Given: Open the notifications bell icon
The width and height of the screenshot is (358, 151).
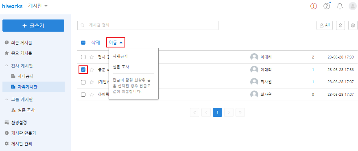Looking at the screenshot, I should 340,6.
